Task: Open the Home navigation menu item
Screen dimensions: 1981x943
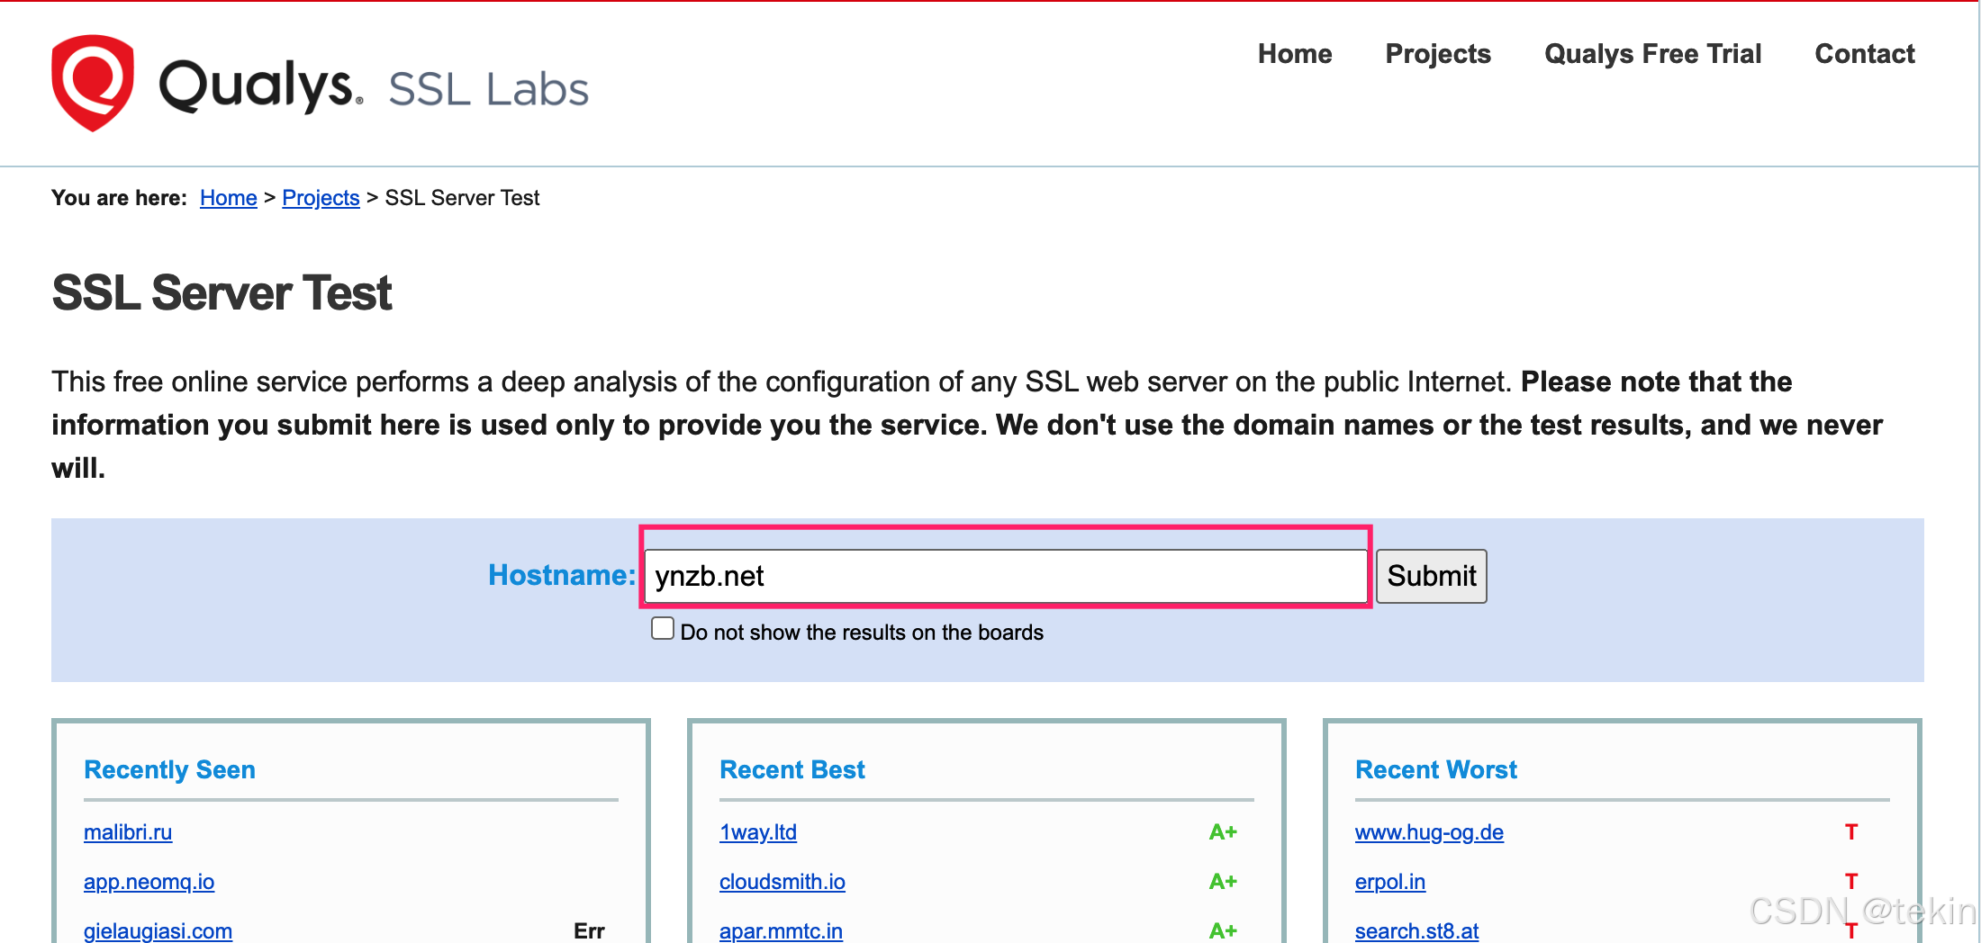Action: click(x=1295, y=54)
